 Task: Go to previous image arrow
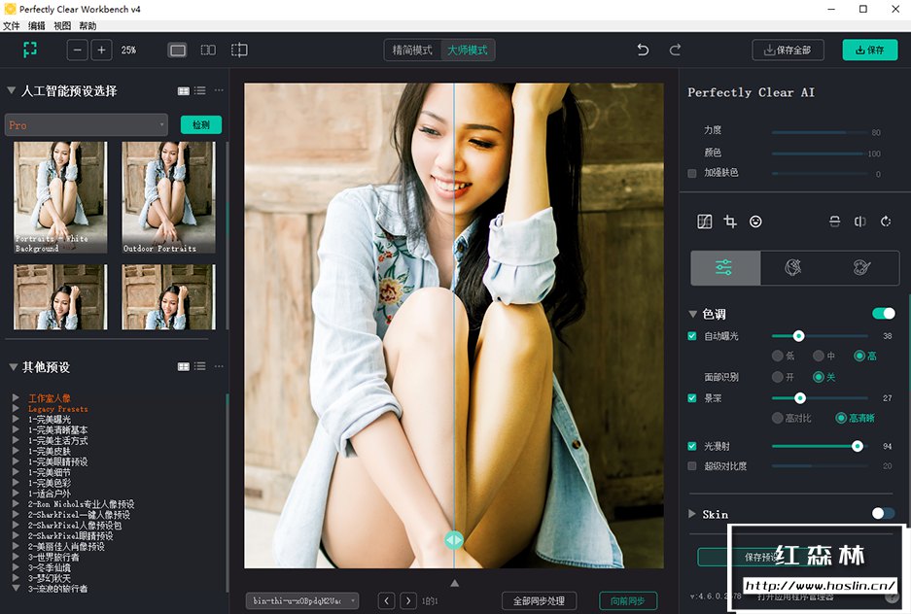pyautogui.click(x=386, y=600)
